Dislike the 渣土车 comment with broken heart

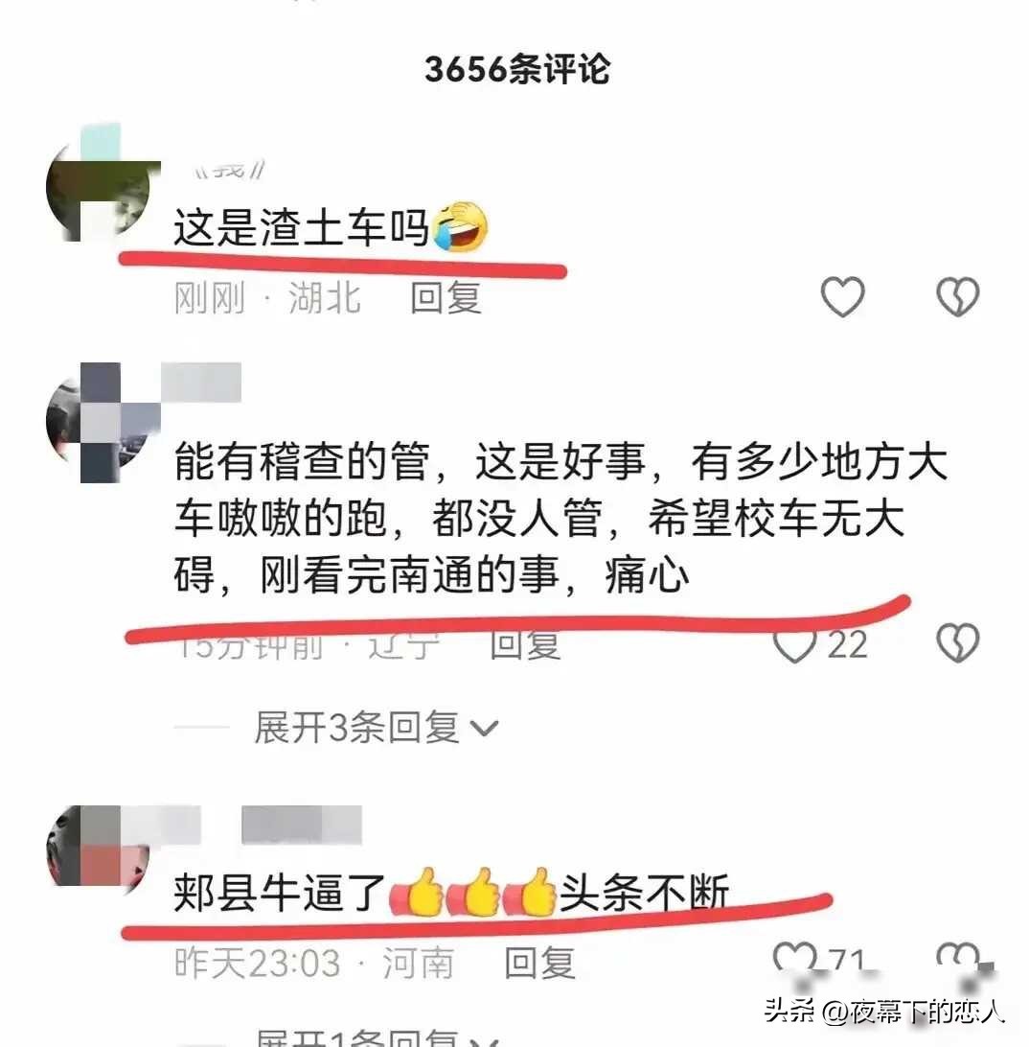click(x=957, y=296)
